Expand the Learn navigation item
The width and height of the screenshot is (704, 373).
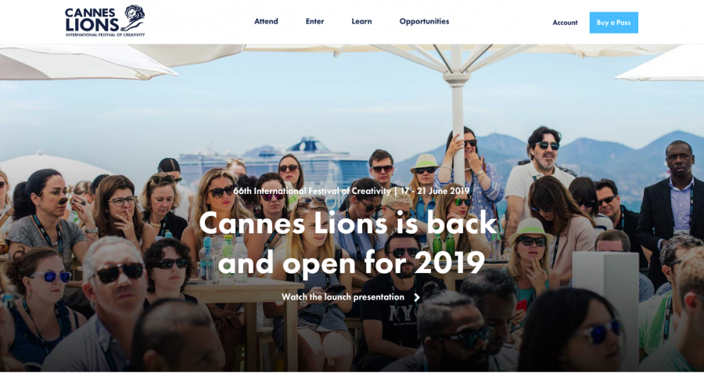click(361, 21)
